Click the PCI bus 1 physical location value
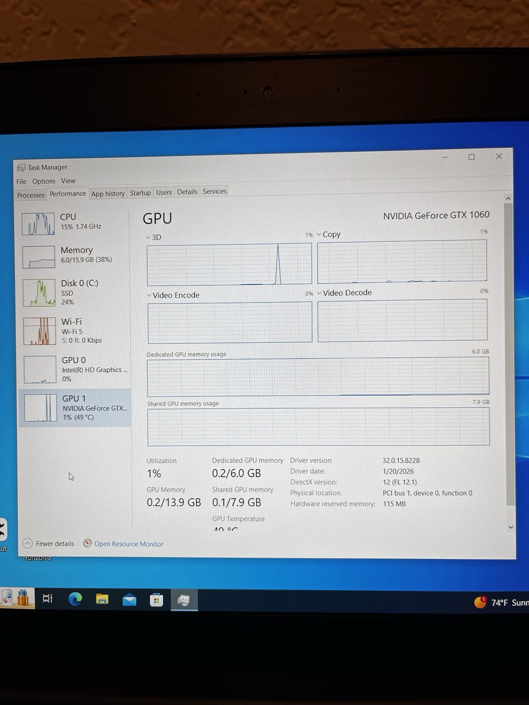This screenshot has width=529, height=705. coord(427,493)
